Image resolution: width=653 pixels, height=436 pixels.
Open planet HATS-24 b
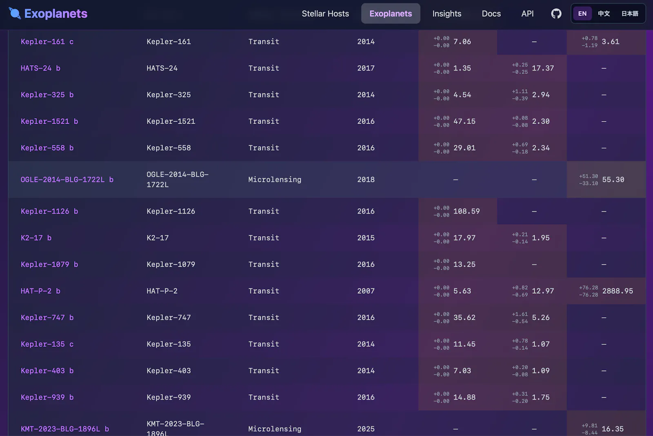40,68
